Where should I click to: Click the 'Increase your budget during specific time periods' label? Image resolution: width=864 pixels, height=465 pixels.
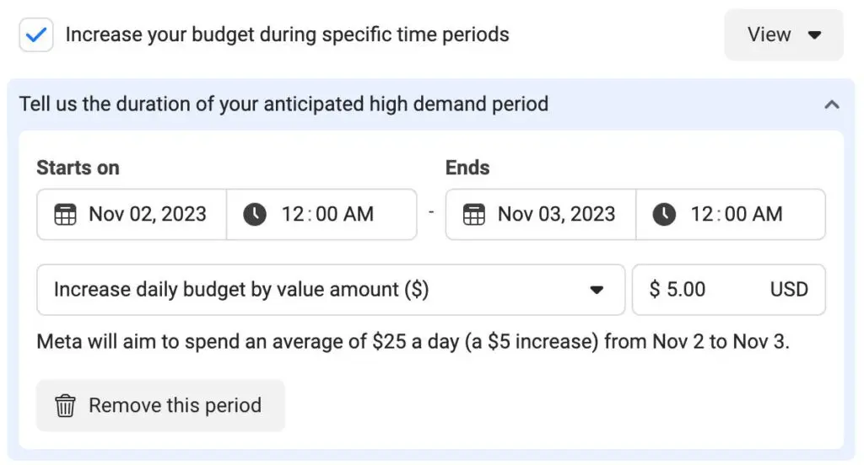[287, 35]
